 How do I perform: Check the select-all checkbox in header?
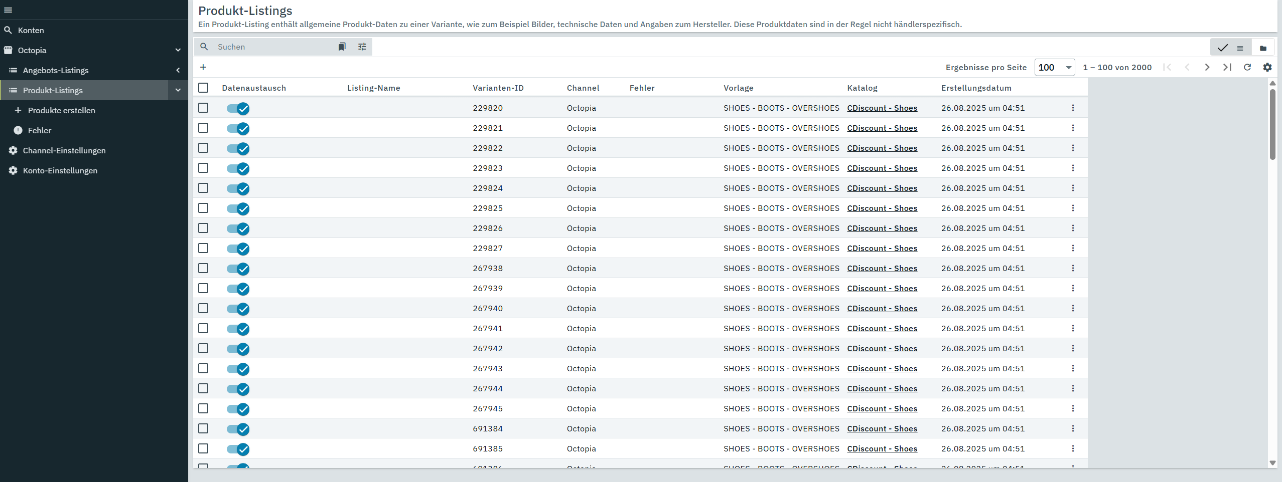tap(203, 88)
